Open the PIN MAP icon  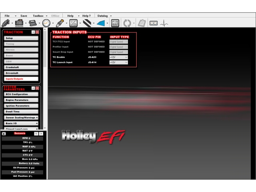tap(115, 23)
